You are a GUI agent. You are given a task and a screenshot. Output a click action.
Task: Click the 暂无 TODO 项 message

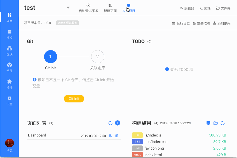coord(179,69)
